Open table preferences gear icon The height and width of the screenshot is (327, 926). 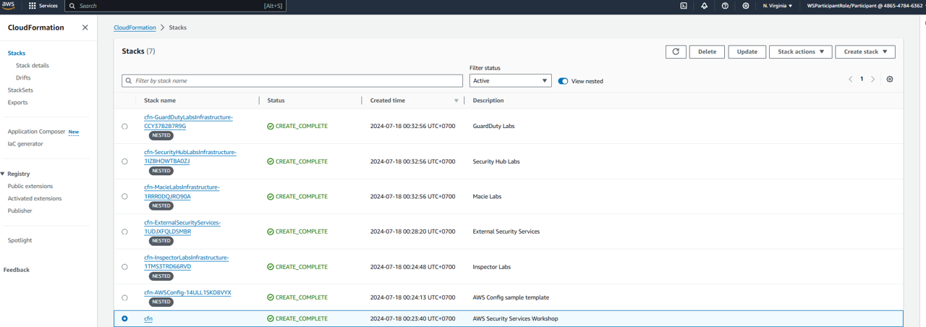point(890,79)
